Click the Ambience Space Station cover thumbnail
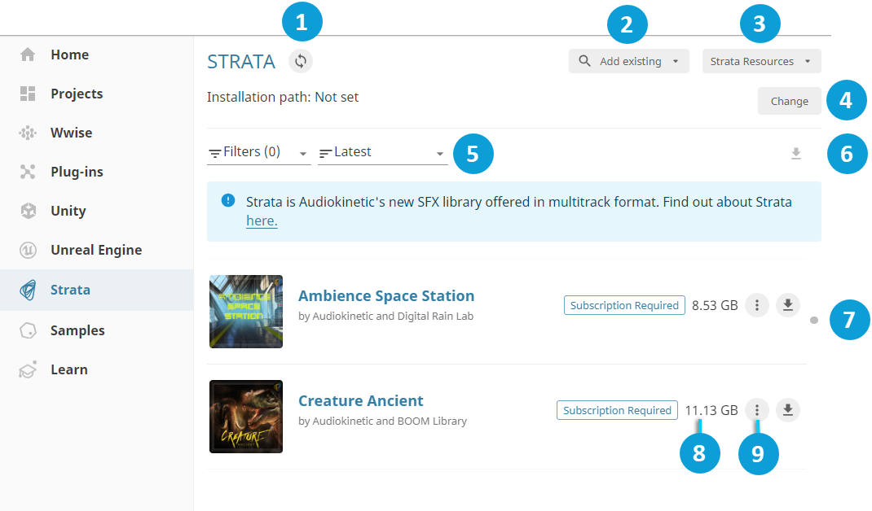 point(246,312)
